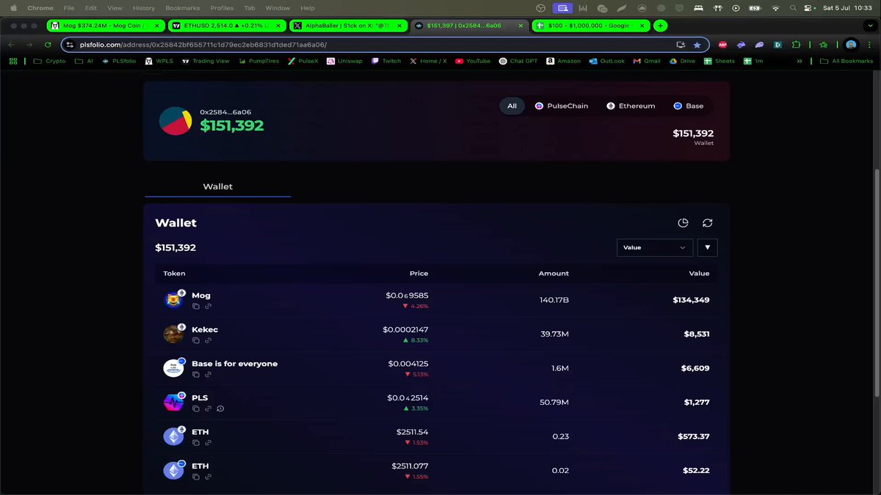The width and height of the screenshot is (881, 495).
Task: Open the PumpTires bookmark
Action: (260, 61)
